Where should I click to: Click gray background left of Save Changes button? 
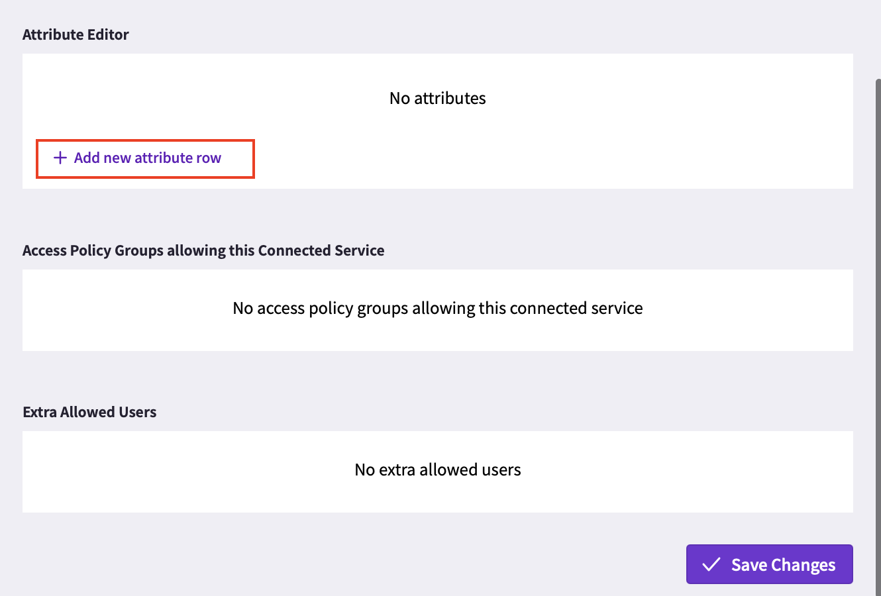click(x=344, y=564)
